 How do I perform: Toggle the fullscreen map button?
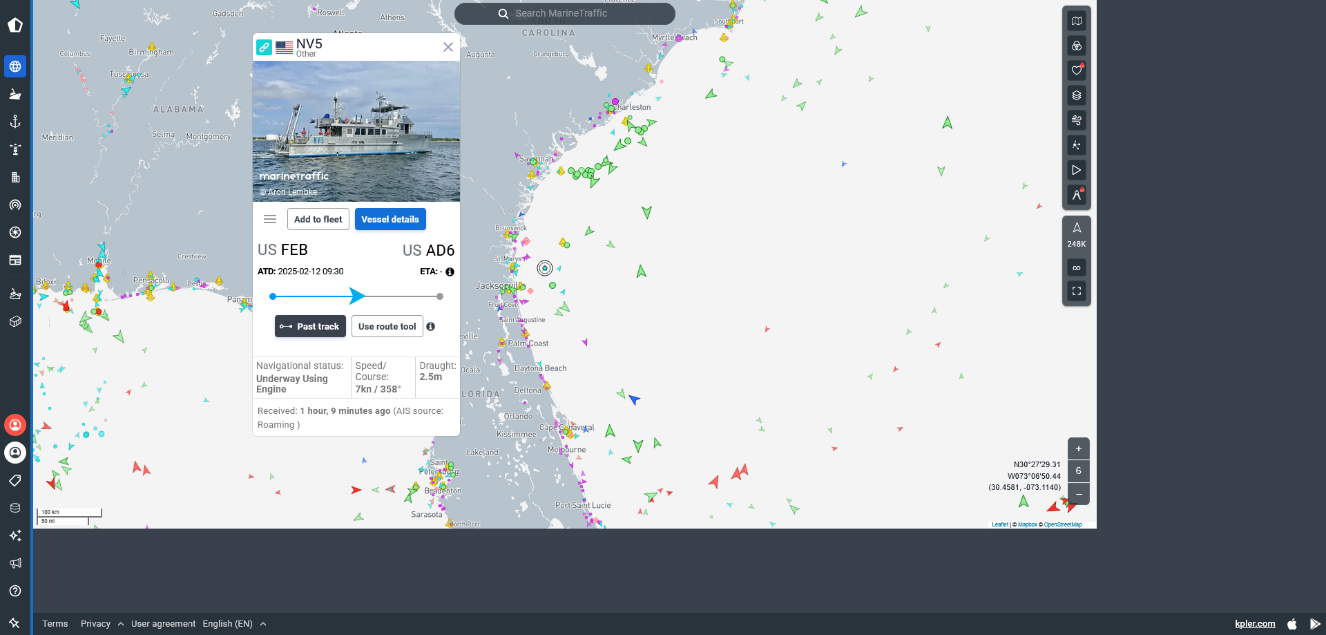point(1076,292)
